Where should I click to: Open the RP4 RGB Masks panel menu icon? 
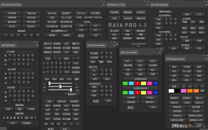[37, 46]
